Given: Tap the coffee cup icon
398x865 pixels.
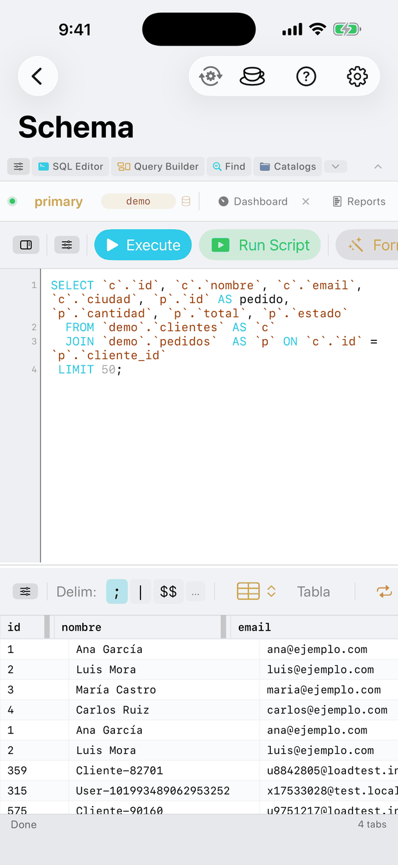Looking at the screenshot, I should point(252,76).
